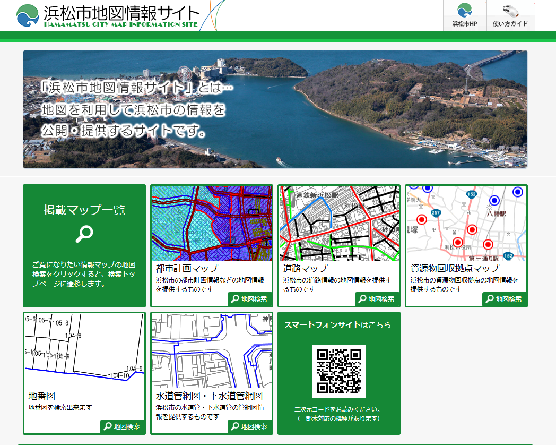
Task: Click magnifier icon in 掲載マップ一覧 panel
Action: (84, 234)
